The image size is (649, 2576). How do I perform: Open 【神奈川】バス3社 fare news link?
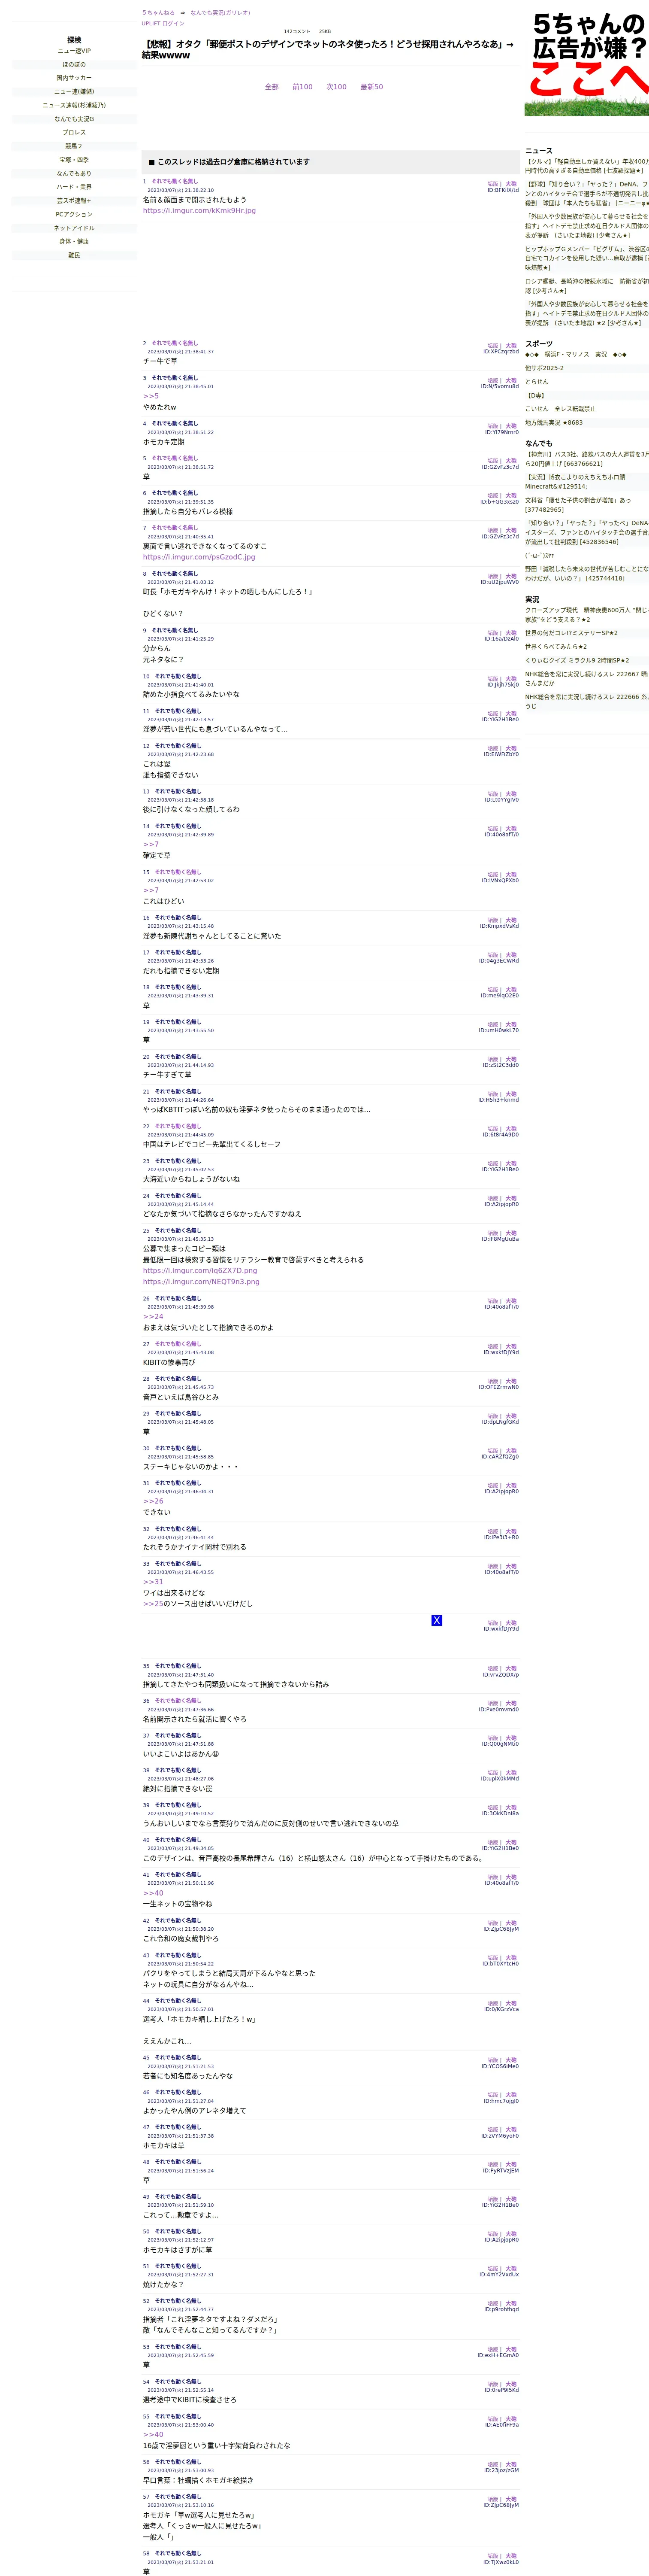587,459
